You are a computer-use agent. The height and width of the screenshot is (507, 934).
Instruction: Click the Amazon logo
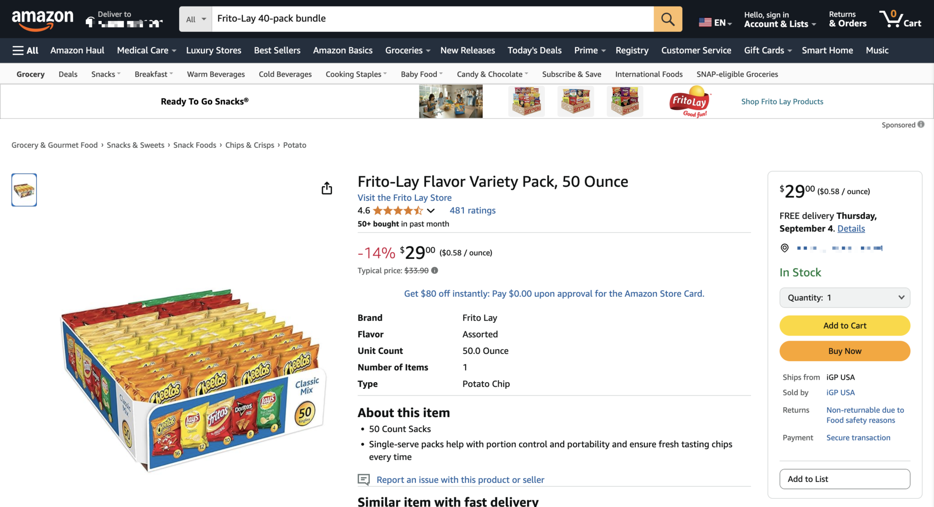(x=43, y=19)
